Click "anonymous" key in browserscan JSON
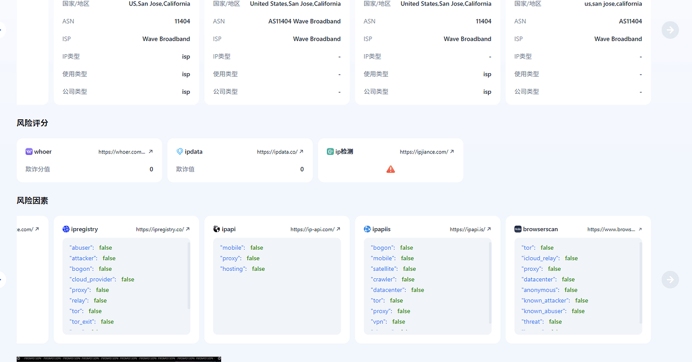This screenshot has width=692, height=362. (x=541, y=290)
